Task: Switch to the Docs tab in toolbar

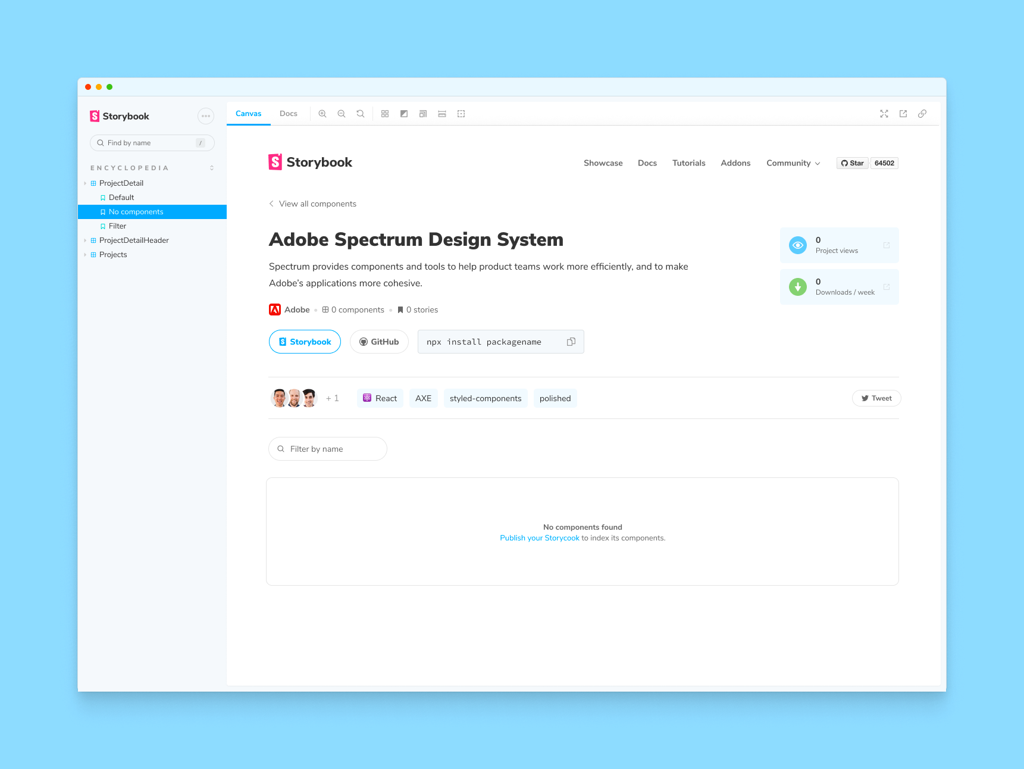Action: coord(289,114)
